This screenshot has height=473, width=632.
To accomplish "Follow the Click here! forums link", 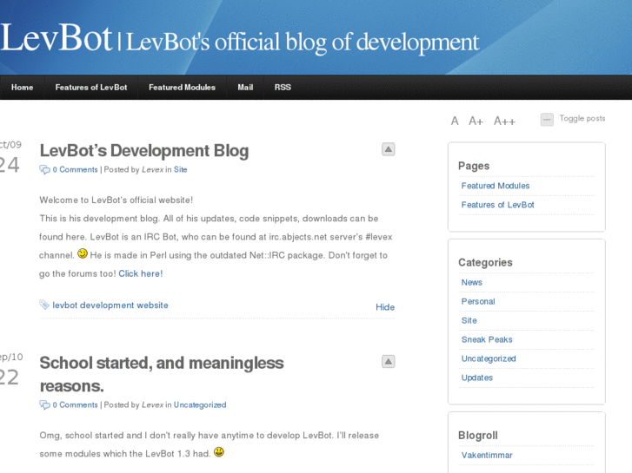I will click(x=141, y=273).
